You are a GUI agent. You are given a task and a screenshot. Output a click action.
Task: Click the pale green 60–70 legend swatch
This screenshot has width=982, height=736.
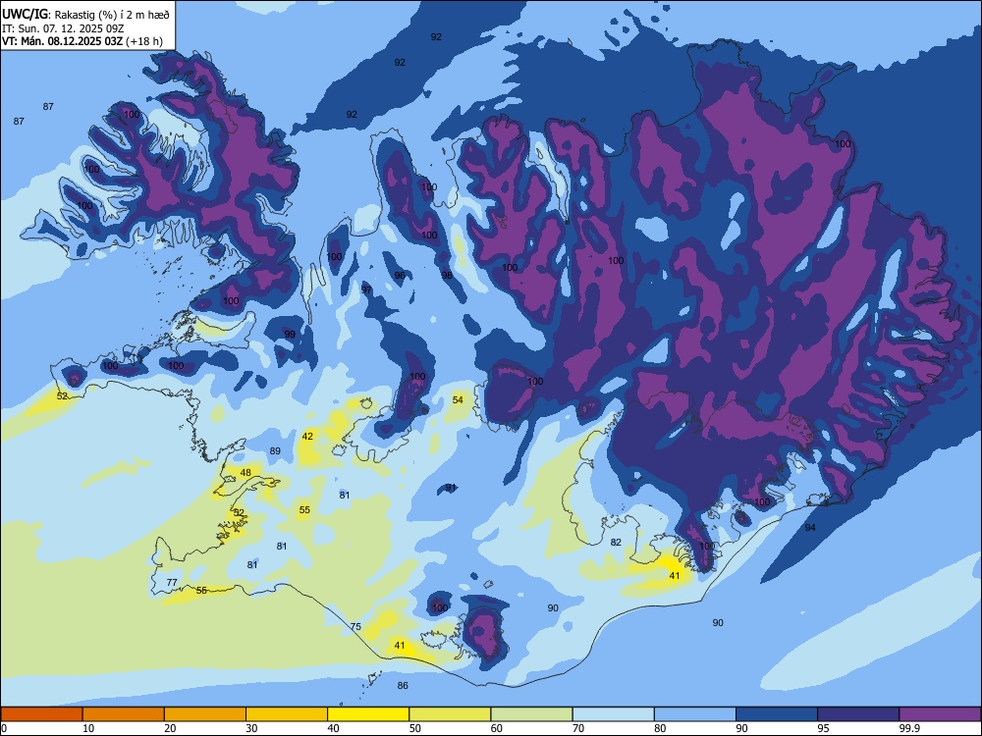click(531, 714)
